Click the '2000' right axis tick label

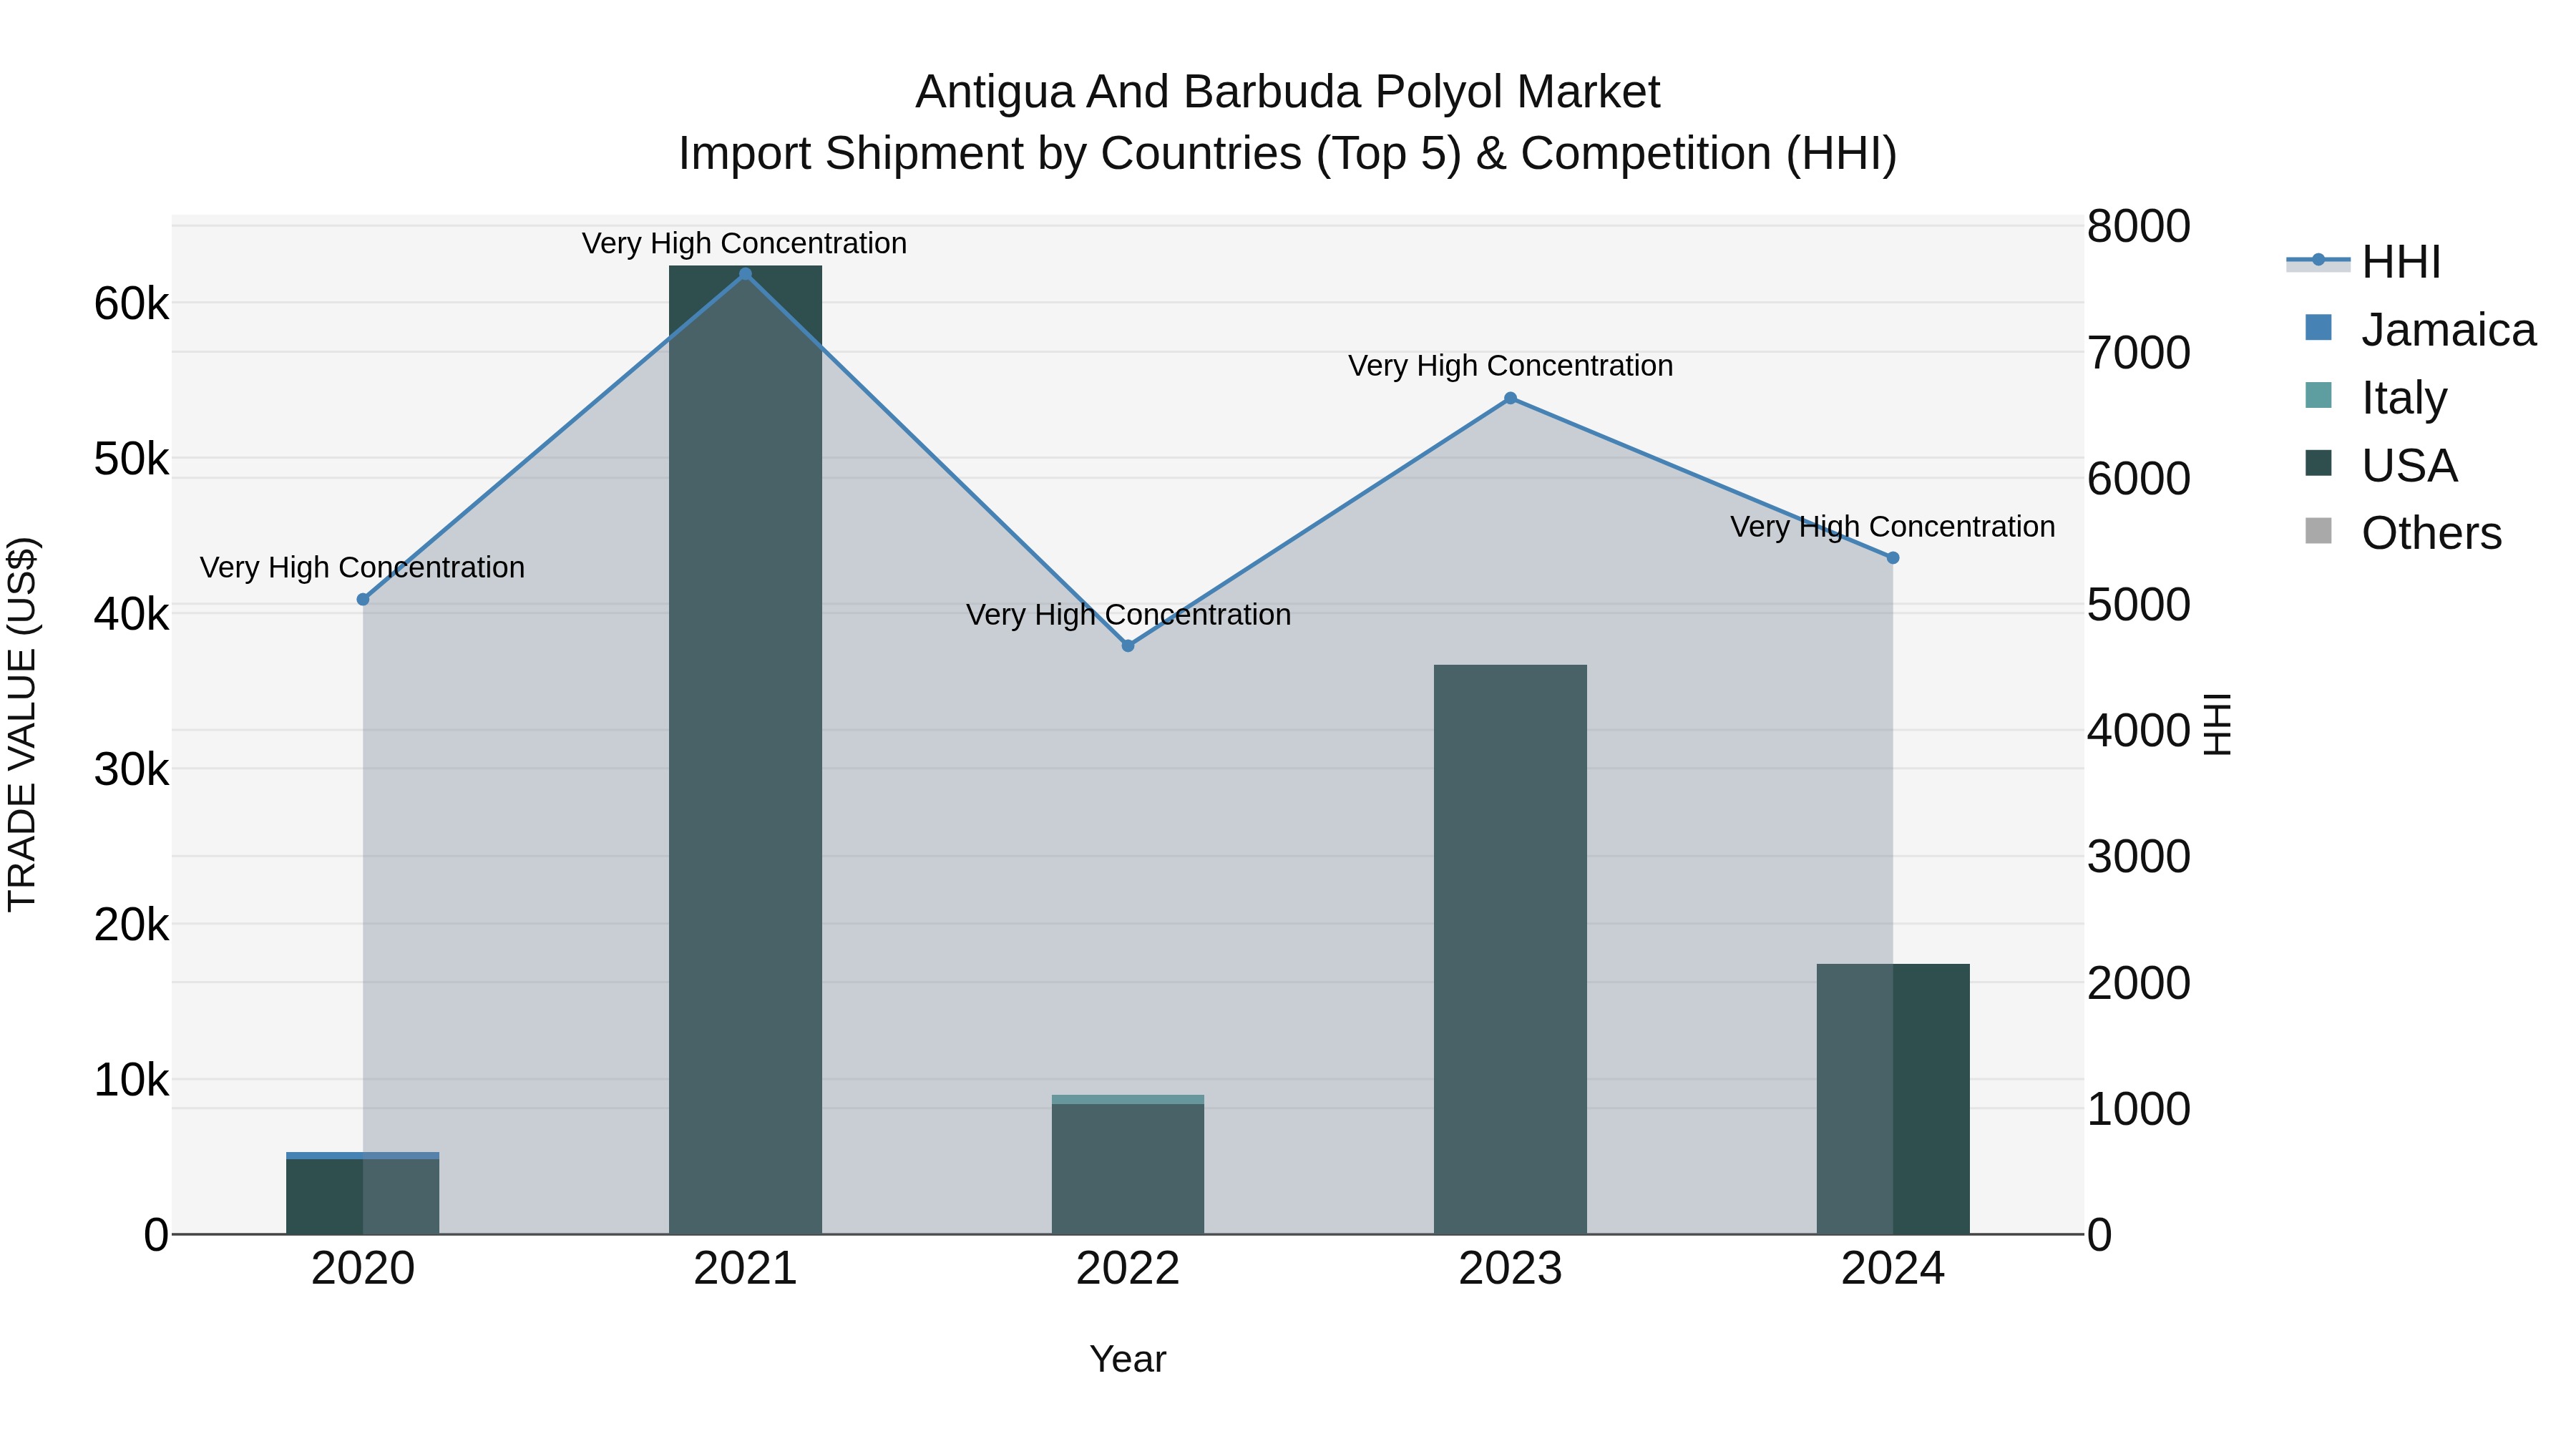click(x=2139, y=982)
